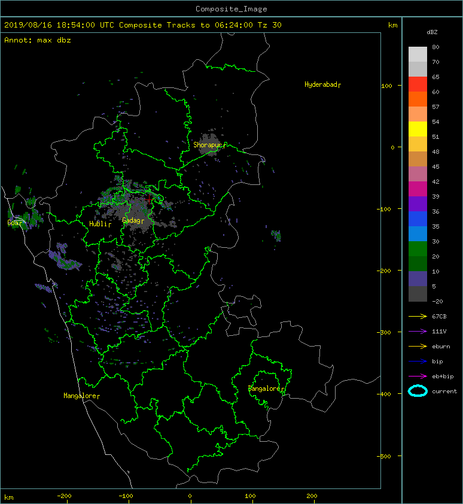Screen dimensions: 463x504
Task: Click the Gadag city label
Action: click(x=131, y=220)
